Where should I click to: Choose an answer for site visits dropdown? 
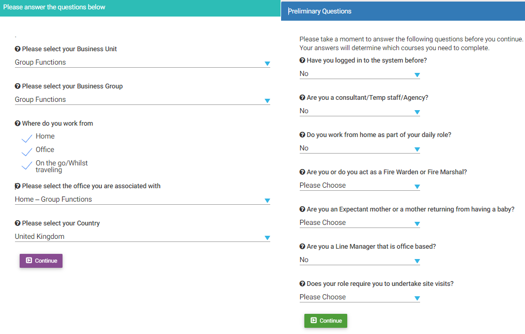(x=360, y=297)
